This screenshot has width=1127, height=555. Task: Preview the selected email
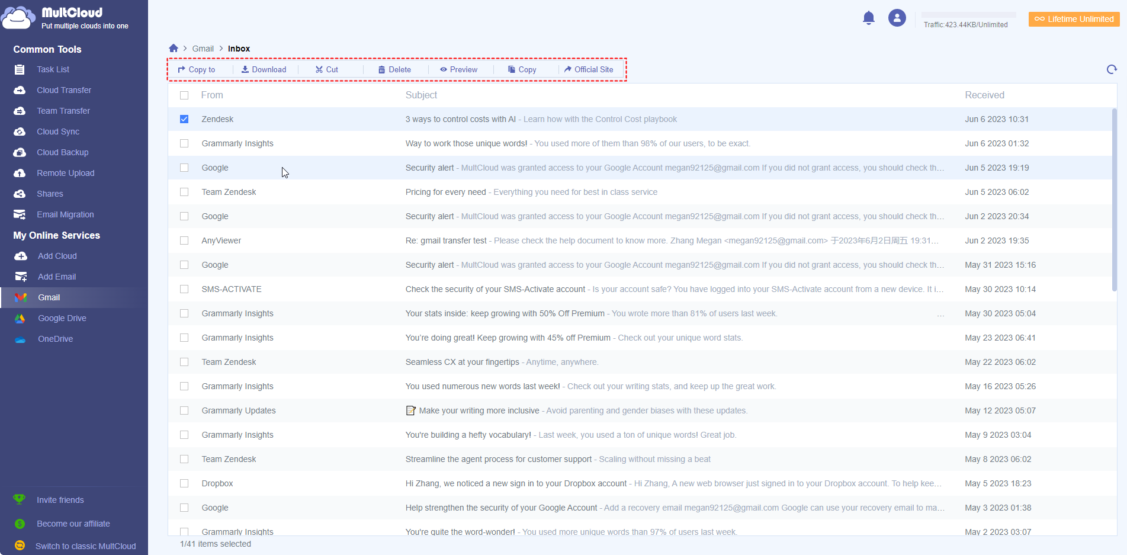click(458, 69)
